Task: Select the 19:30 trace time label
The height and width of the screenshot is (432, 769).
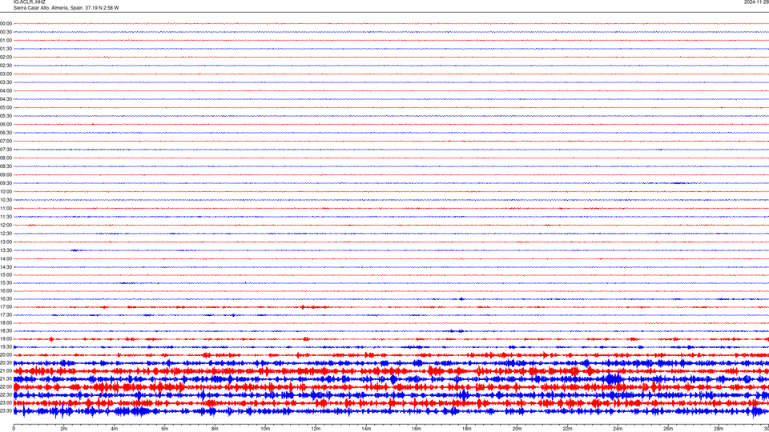Action: (x=6, y=346)
